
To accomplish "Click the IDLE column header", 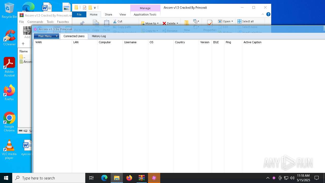I will (x=218, y=42).
